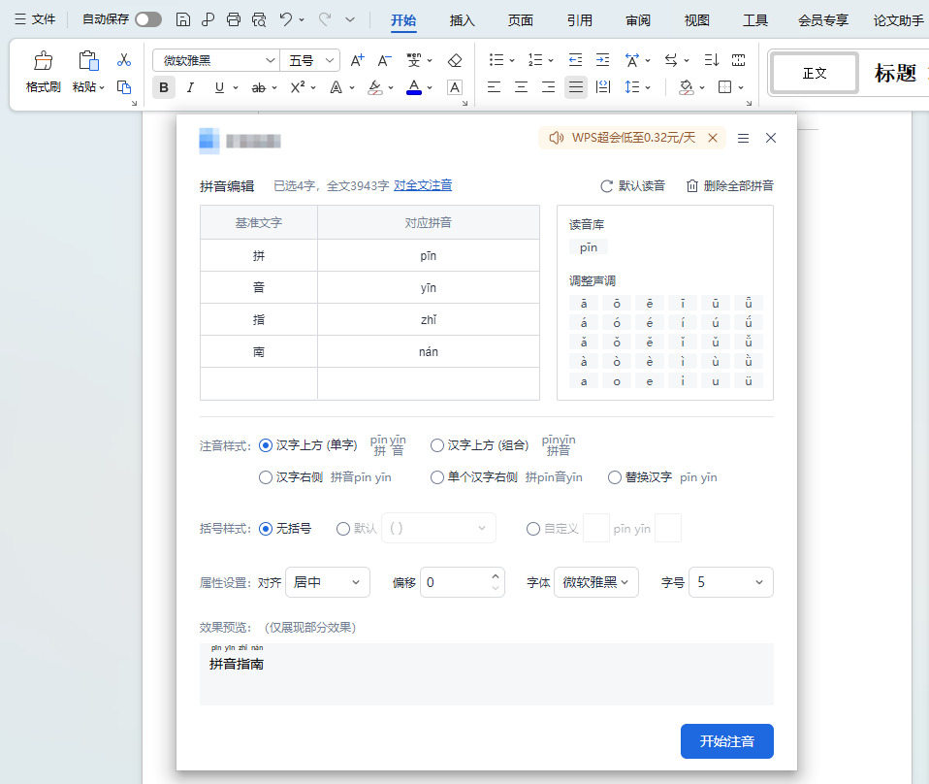Select the 汉字右侧 radio option
Image resolution: width=929 pixels, height=784 pixels.
[x=266, y=477]
